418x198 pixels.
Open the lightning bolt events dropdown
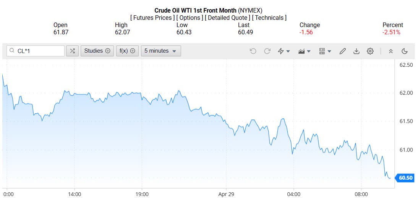284,51
